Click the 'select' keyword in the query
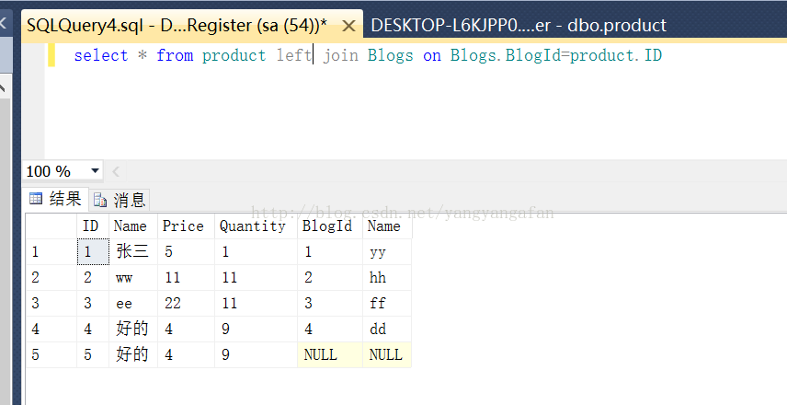The width and height of the screenshot is (787, 405). pyautogui.click(x=101, y=55)
